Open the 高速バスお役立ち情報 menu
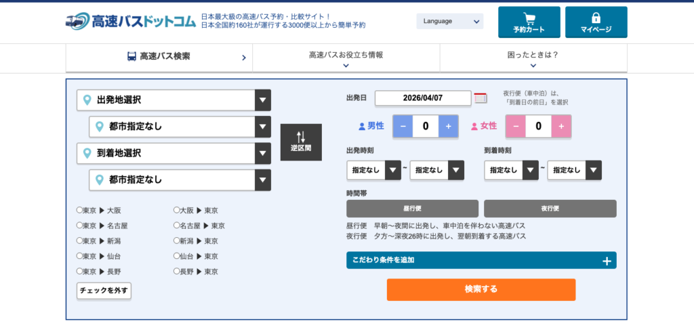The width and height of the screenshot is (694, 328). (x=346, y=58)
